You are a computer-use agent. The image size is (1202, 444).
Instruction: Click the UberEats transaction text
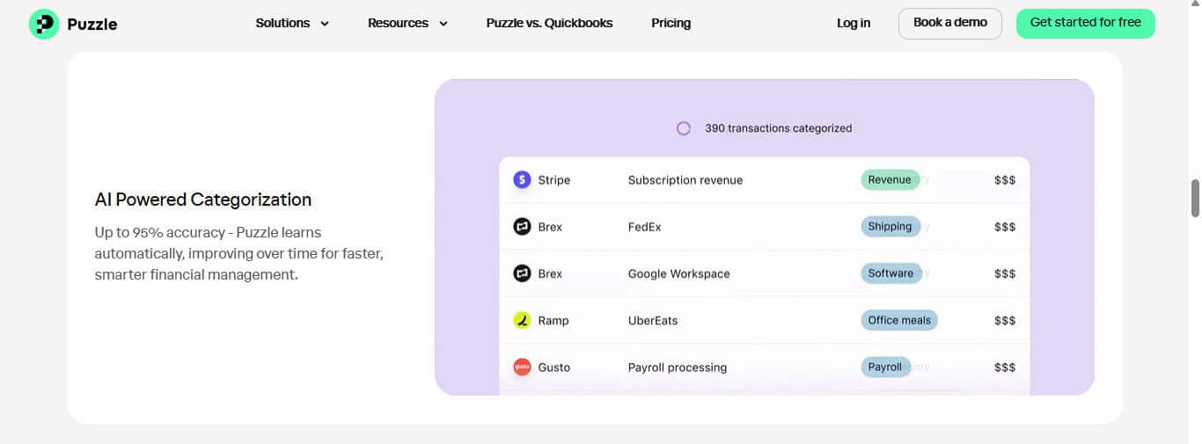point(653,321)
